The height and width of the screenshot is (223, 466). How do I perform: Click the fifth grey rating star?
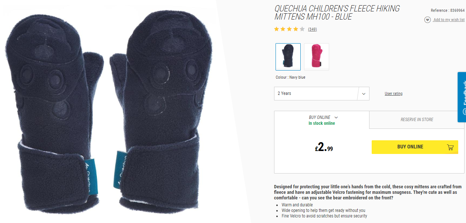tap(302, 29)
